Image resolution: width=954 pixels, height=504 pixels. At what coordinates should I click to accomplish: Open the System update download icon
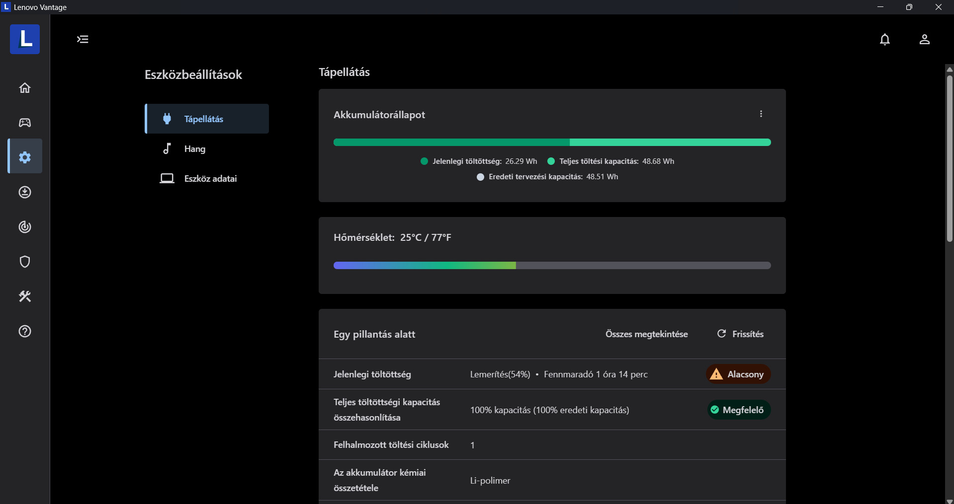(25, 192)
